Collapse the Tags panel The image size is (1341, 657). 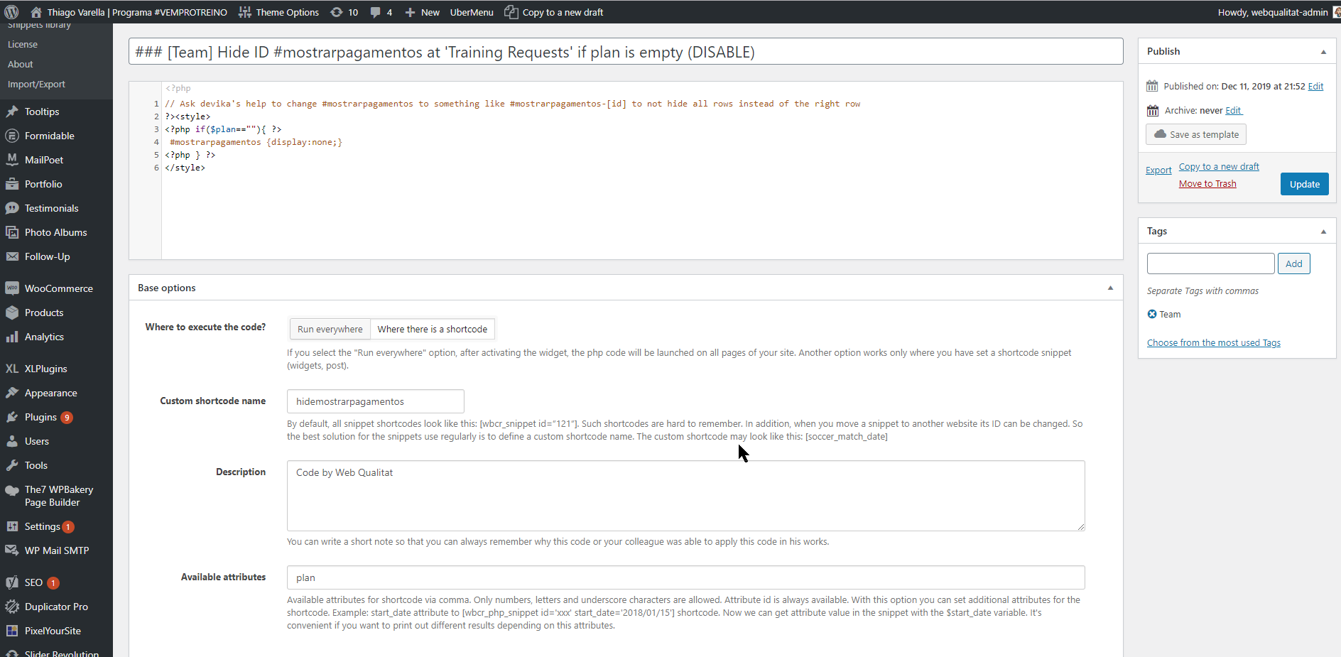coord(1323,232)
